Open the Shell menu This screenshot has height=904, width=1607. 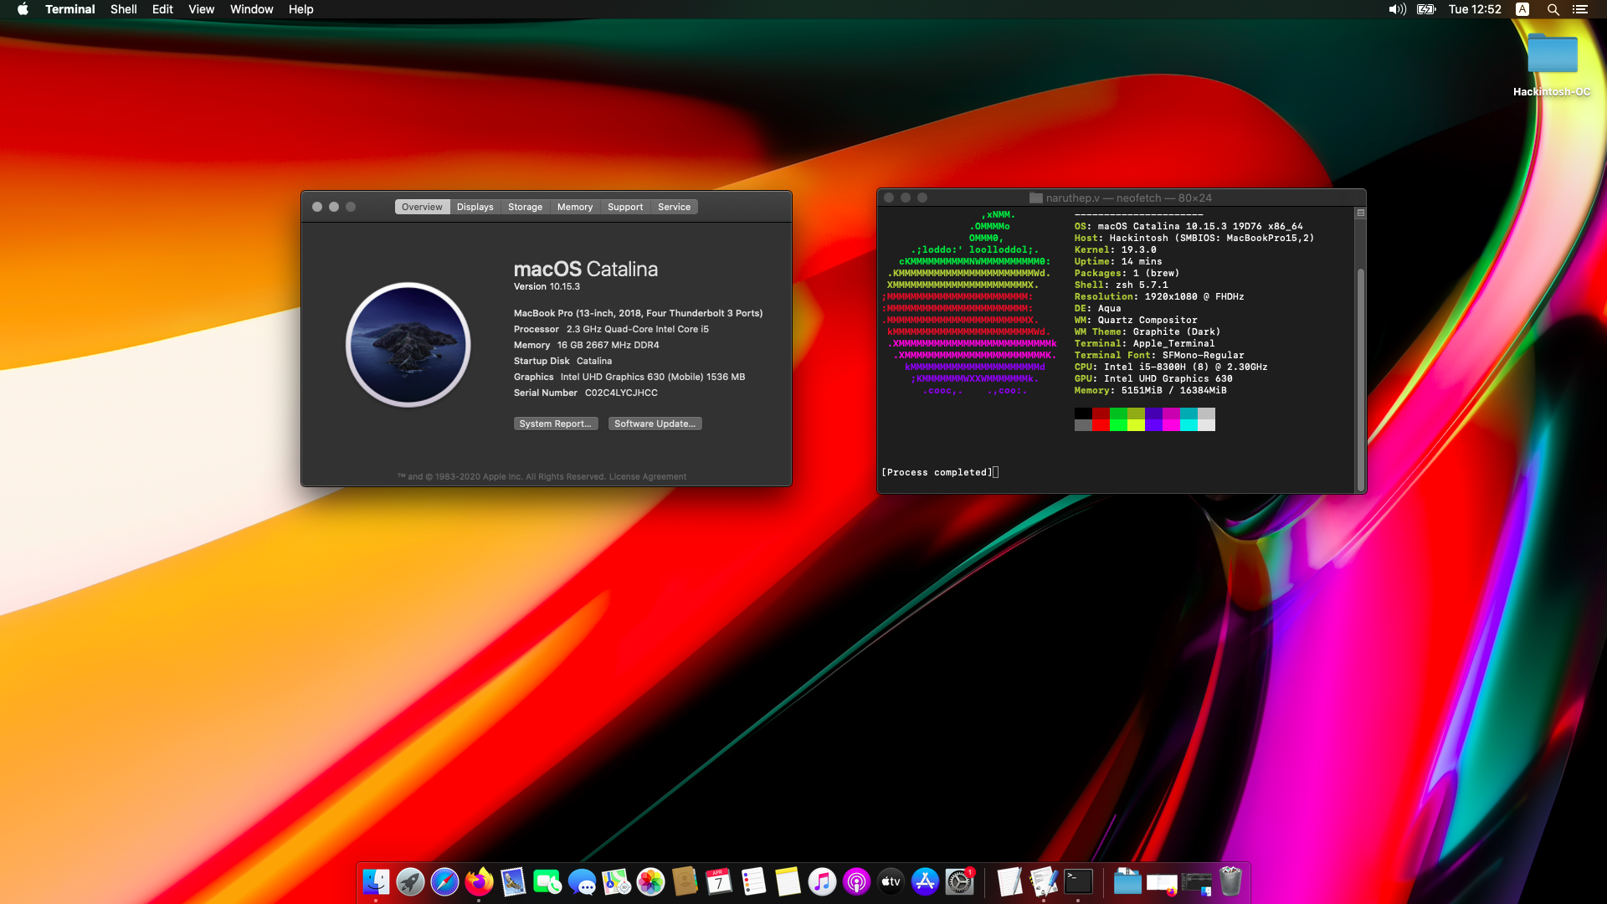pyautogui.click(x=124, y=9)
